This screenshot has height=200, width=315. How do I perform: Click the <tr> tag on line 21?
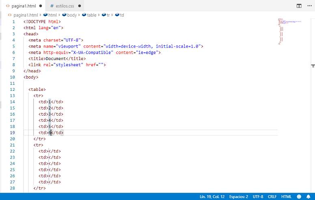tap(38, 145)
